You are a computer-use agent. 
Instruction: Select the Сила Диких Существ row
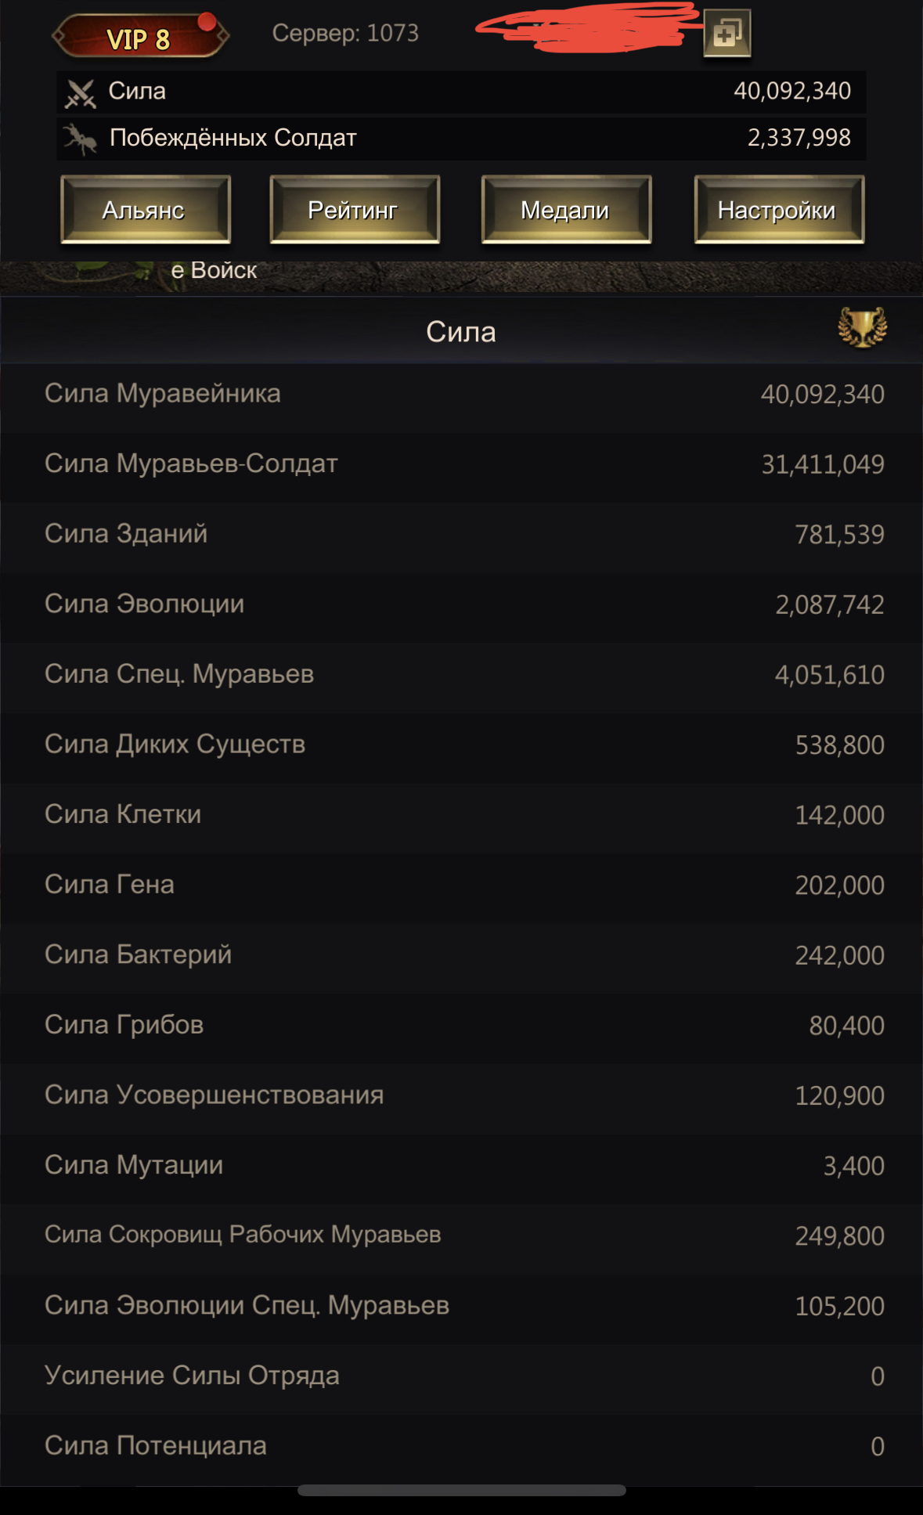coord(462,745)
